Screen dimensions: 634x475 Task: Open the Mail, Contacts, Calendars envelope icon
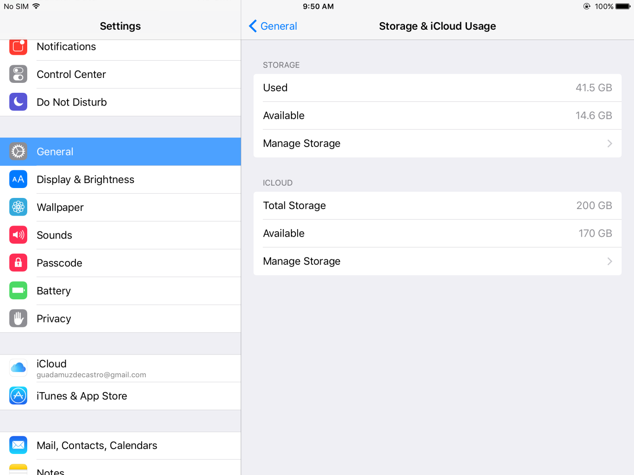[x=18, y=445]
